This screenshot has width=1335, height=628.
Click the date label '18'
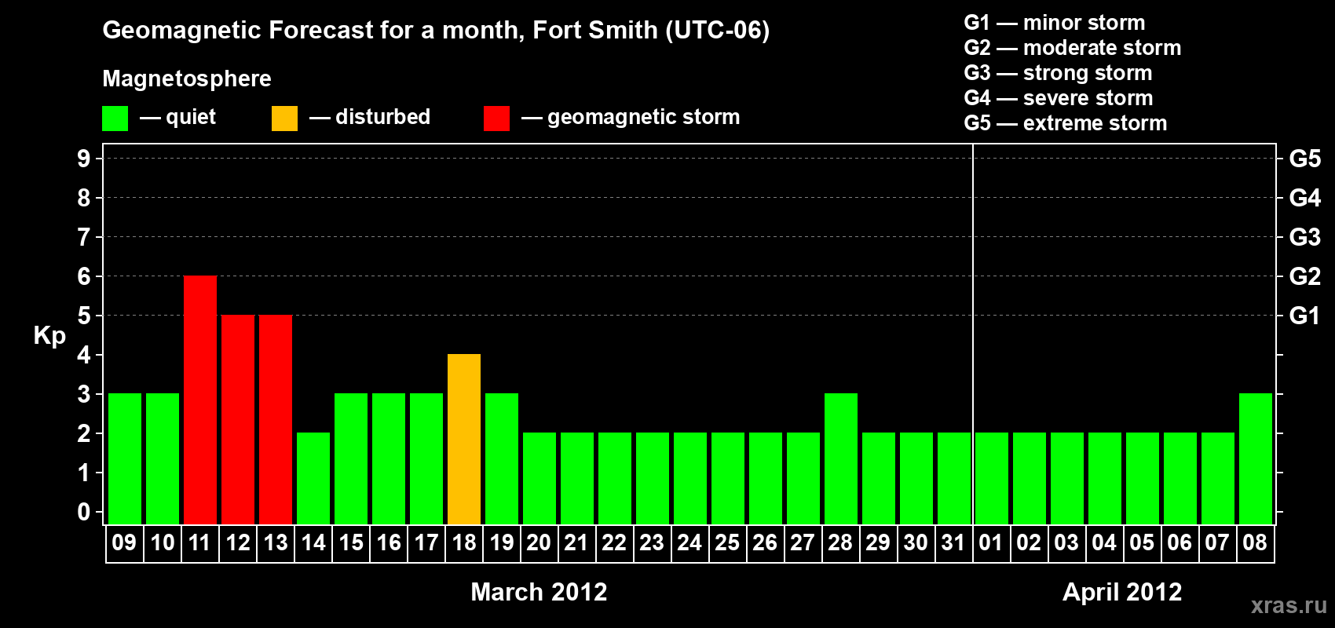[464, 542]
